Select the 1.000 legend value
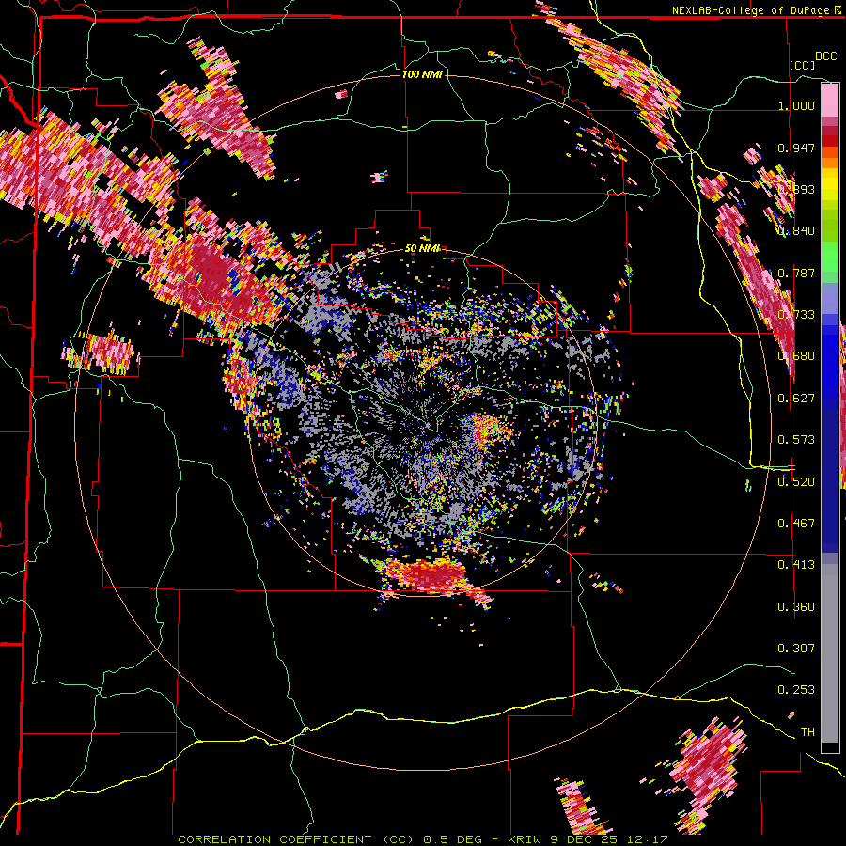 [796, 105]
